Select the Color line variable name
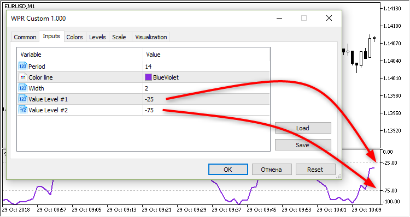 (40, 77)
